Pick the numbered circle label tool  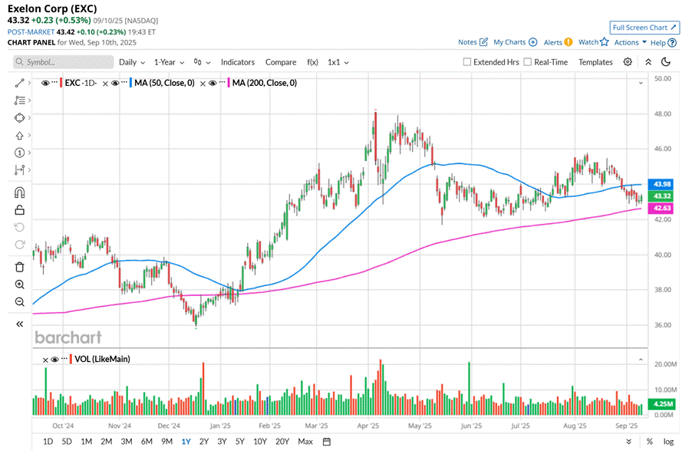point(19,153)
